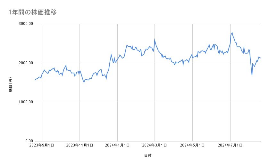Viewport: 269px width, 166px height.
Task: Click the November 2023 lowest dip
Action: pos(84,82)
